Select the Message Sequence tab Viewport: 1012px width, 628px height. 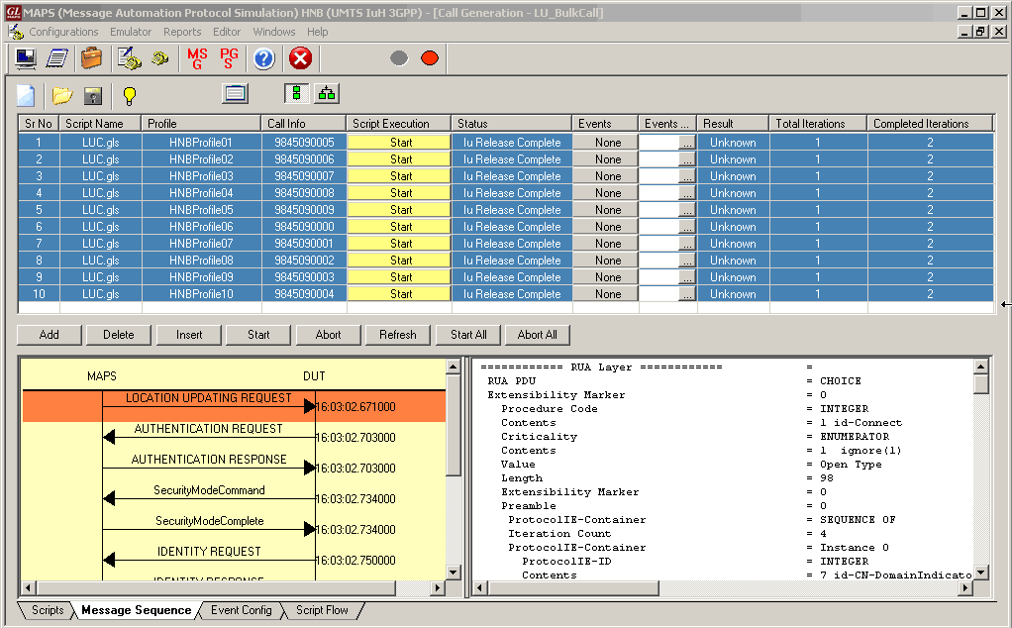point(137,610)
